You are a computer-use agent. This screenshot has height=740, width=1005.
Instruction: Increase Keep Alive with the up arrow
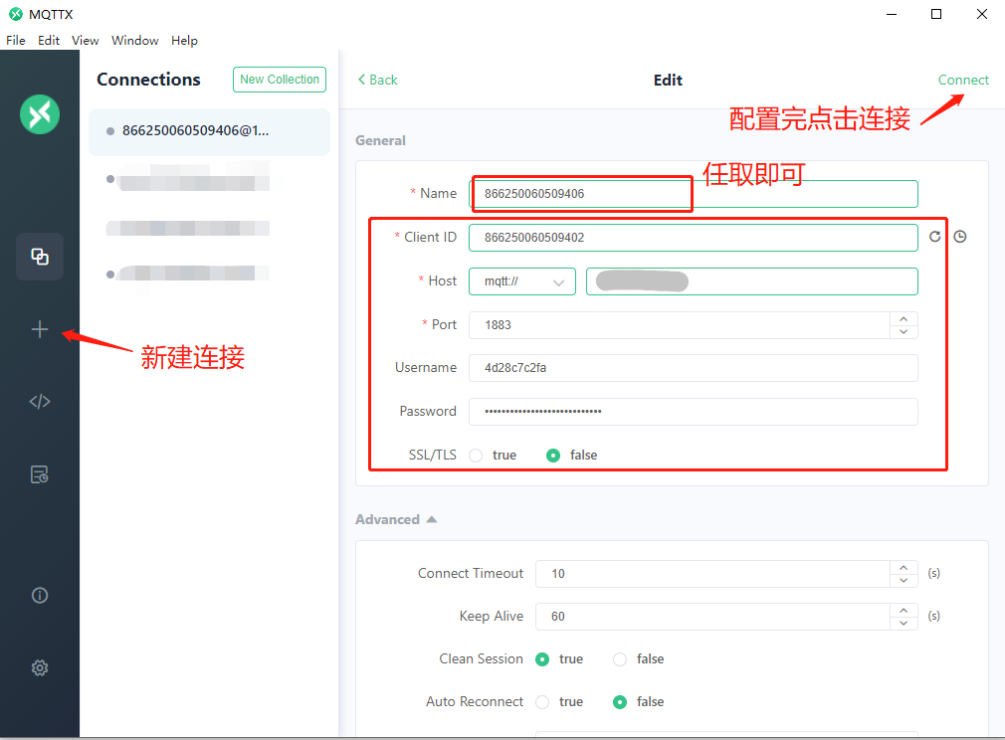point(904,610)
